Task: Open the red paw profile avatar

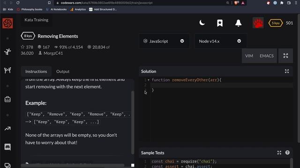Action: 258,23
